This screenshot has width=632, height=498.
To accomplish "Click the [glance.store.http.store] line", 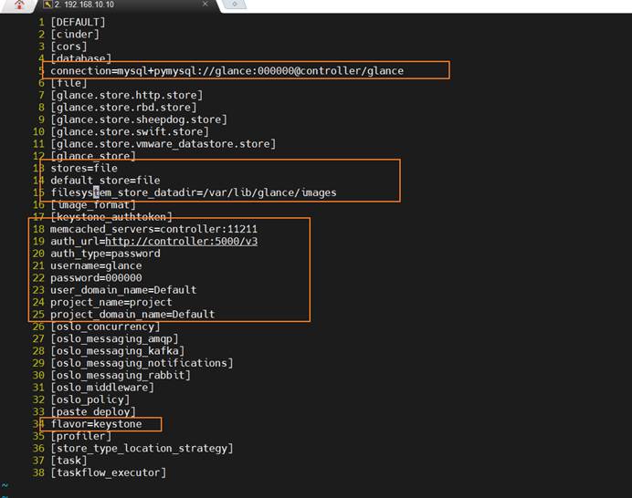I will 127,95.
